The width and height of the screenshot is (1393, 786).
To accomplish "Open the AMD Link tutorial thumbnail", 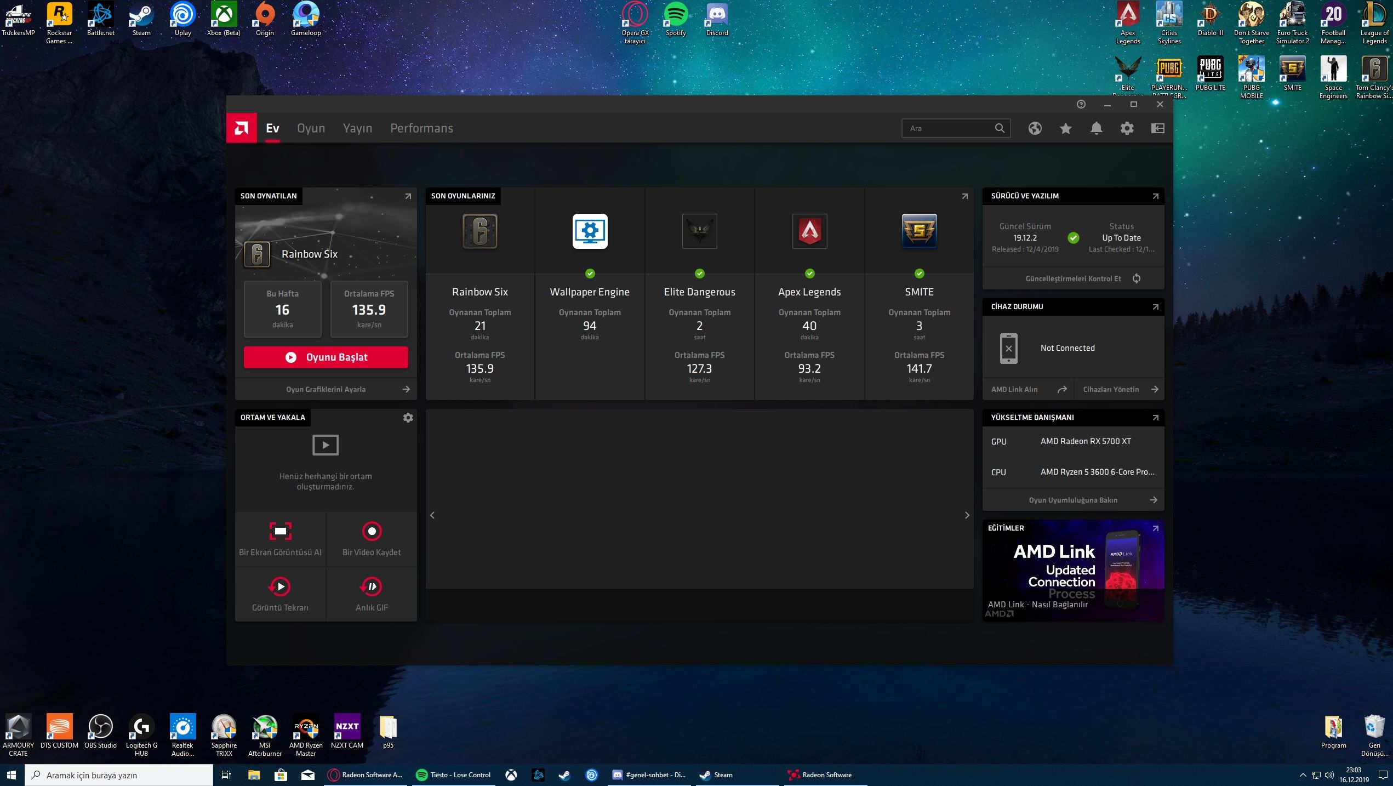I will 1073,570.
